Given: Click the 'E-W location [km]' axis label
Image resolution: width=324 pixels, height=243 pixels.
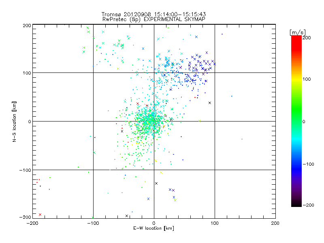Looking at the screenshot, I should (x=153, y=228).
